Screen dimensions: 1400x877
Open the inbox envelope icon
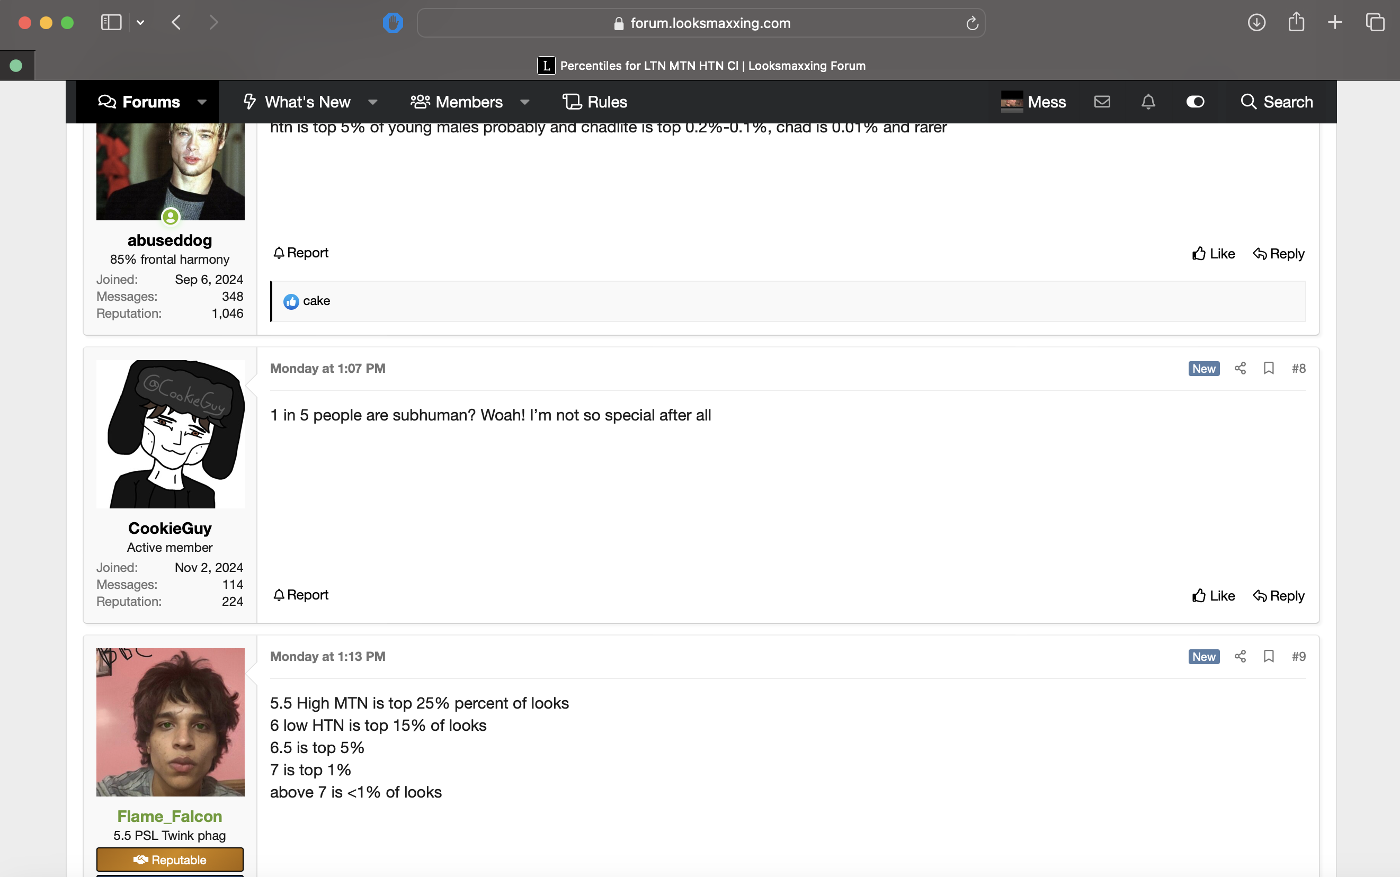(1102, 102)
